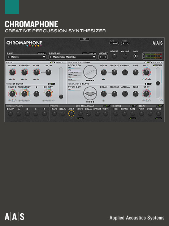The height and width of the screenshot is (226, 169).
Task: Open the Program dropdown Markemeer Marimba
Action: (73, 57)
